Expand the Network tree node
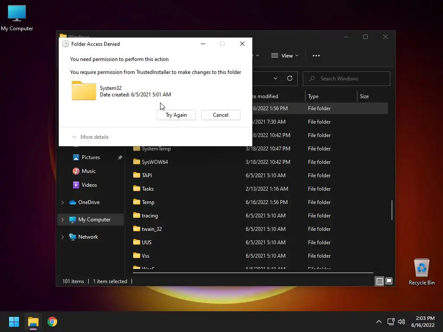 point(62,237)
